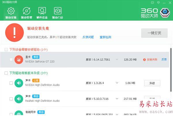Click the red exclamation warning icon

click(14, 32)
